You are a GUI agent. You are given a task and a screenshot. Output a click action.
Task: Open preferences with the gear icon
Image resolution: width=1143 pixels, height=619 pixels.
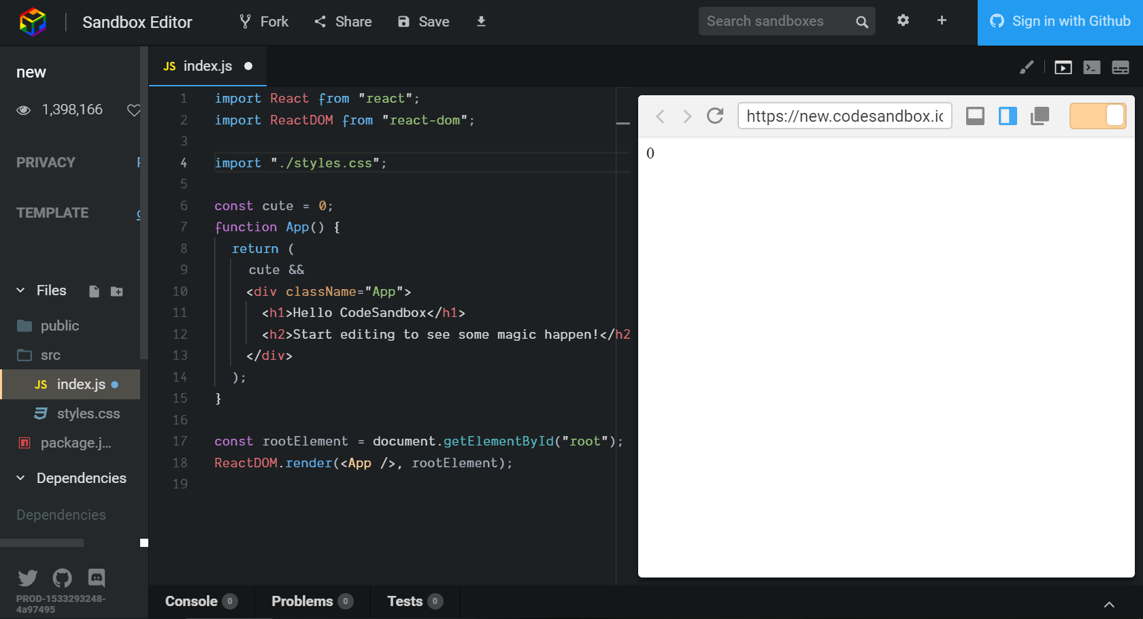(x=903, y=20)
